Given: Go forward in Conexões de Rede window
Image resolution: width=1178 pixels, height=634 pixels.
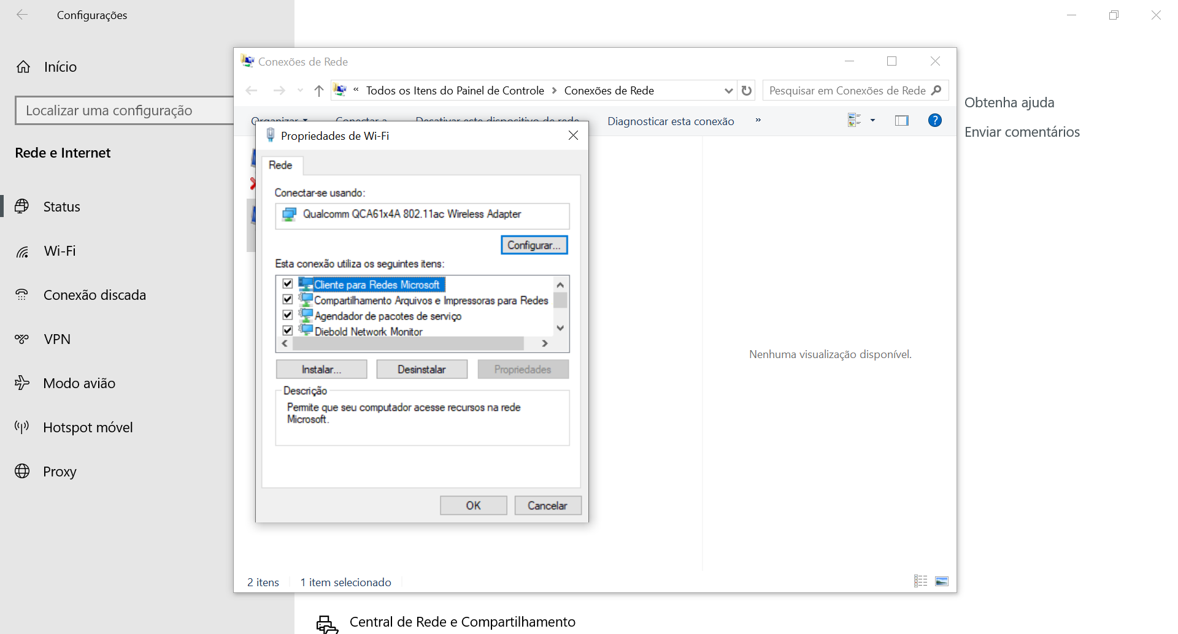Looking at the screenshot, I should [279, 91].
